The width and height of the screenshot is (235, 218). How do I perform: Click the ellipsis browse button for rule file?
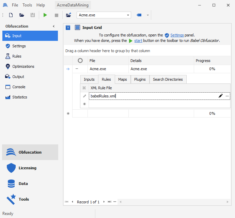(227, 96)
